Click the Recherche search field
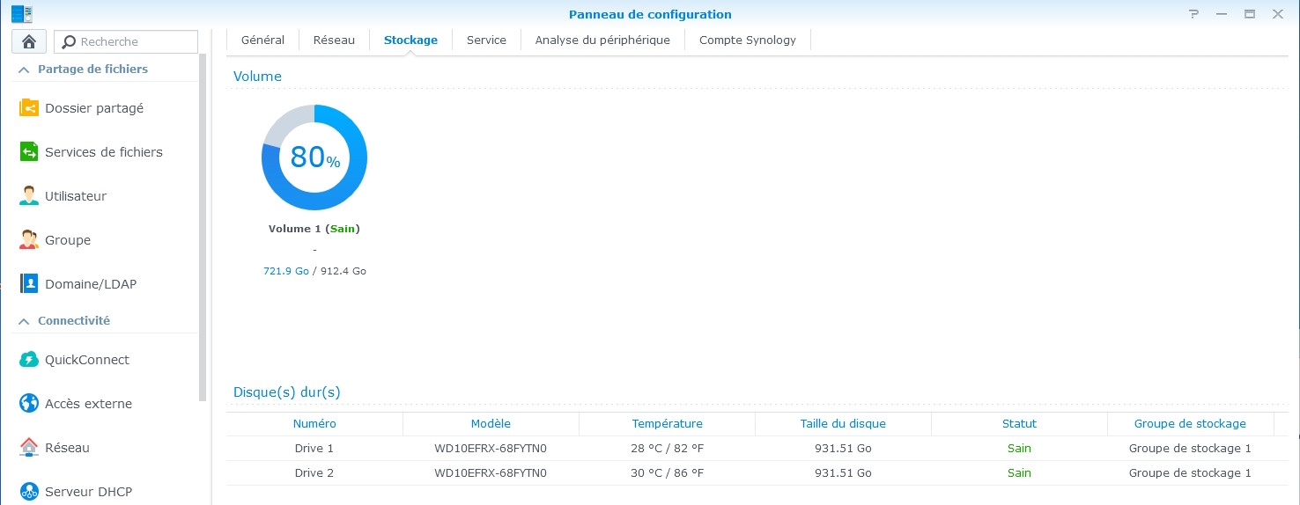The height and width of the screenshot is (505, 1300). (134, 41)
